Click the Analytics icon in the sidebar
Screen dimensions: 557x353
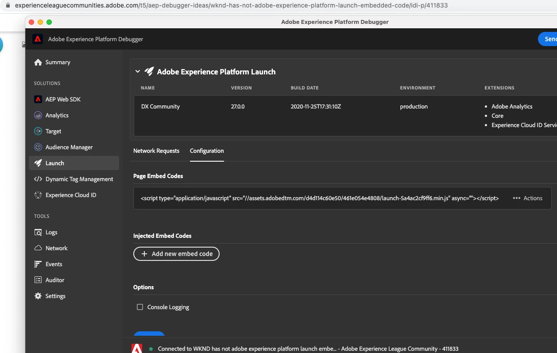(x=38, y=116)
